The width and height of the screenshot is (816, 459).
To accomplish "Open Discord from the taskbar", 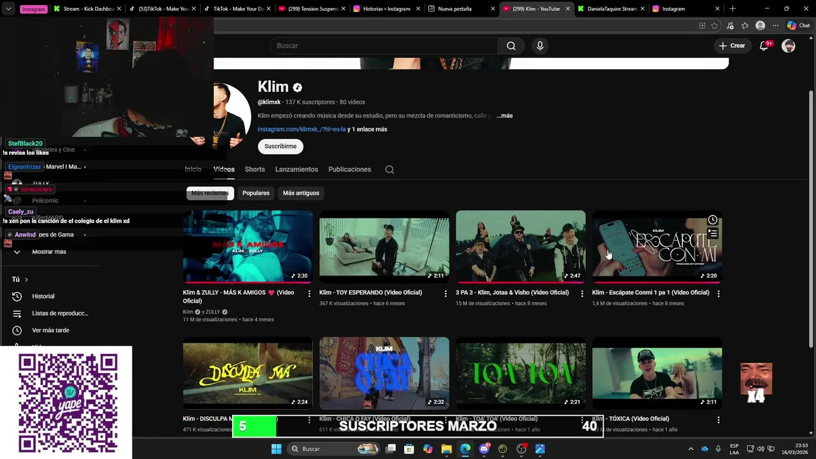I will tap(484, 449).
